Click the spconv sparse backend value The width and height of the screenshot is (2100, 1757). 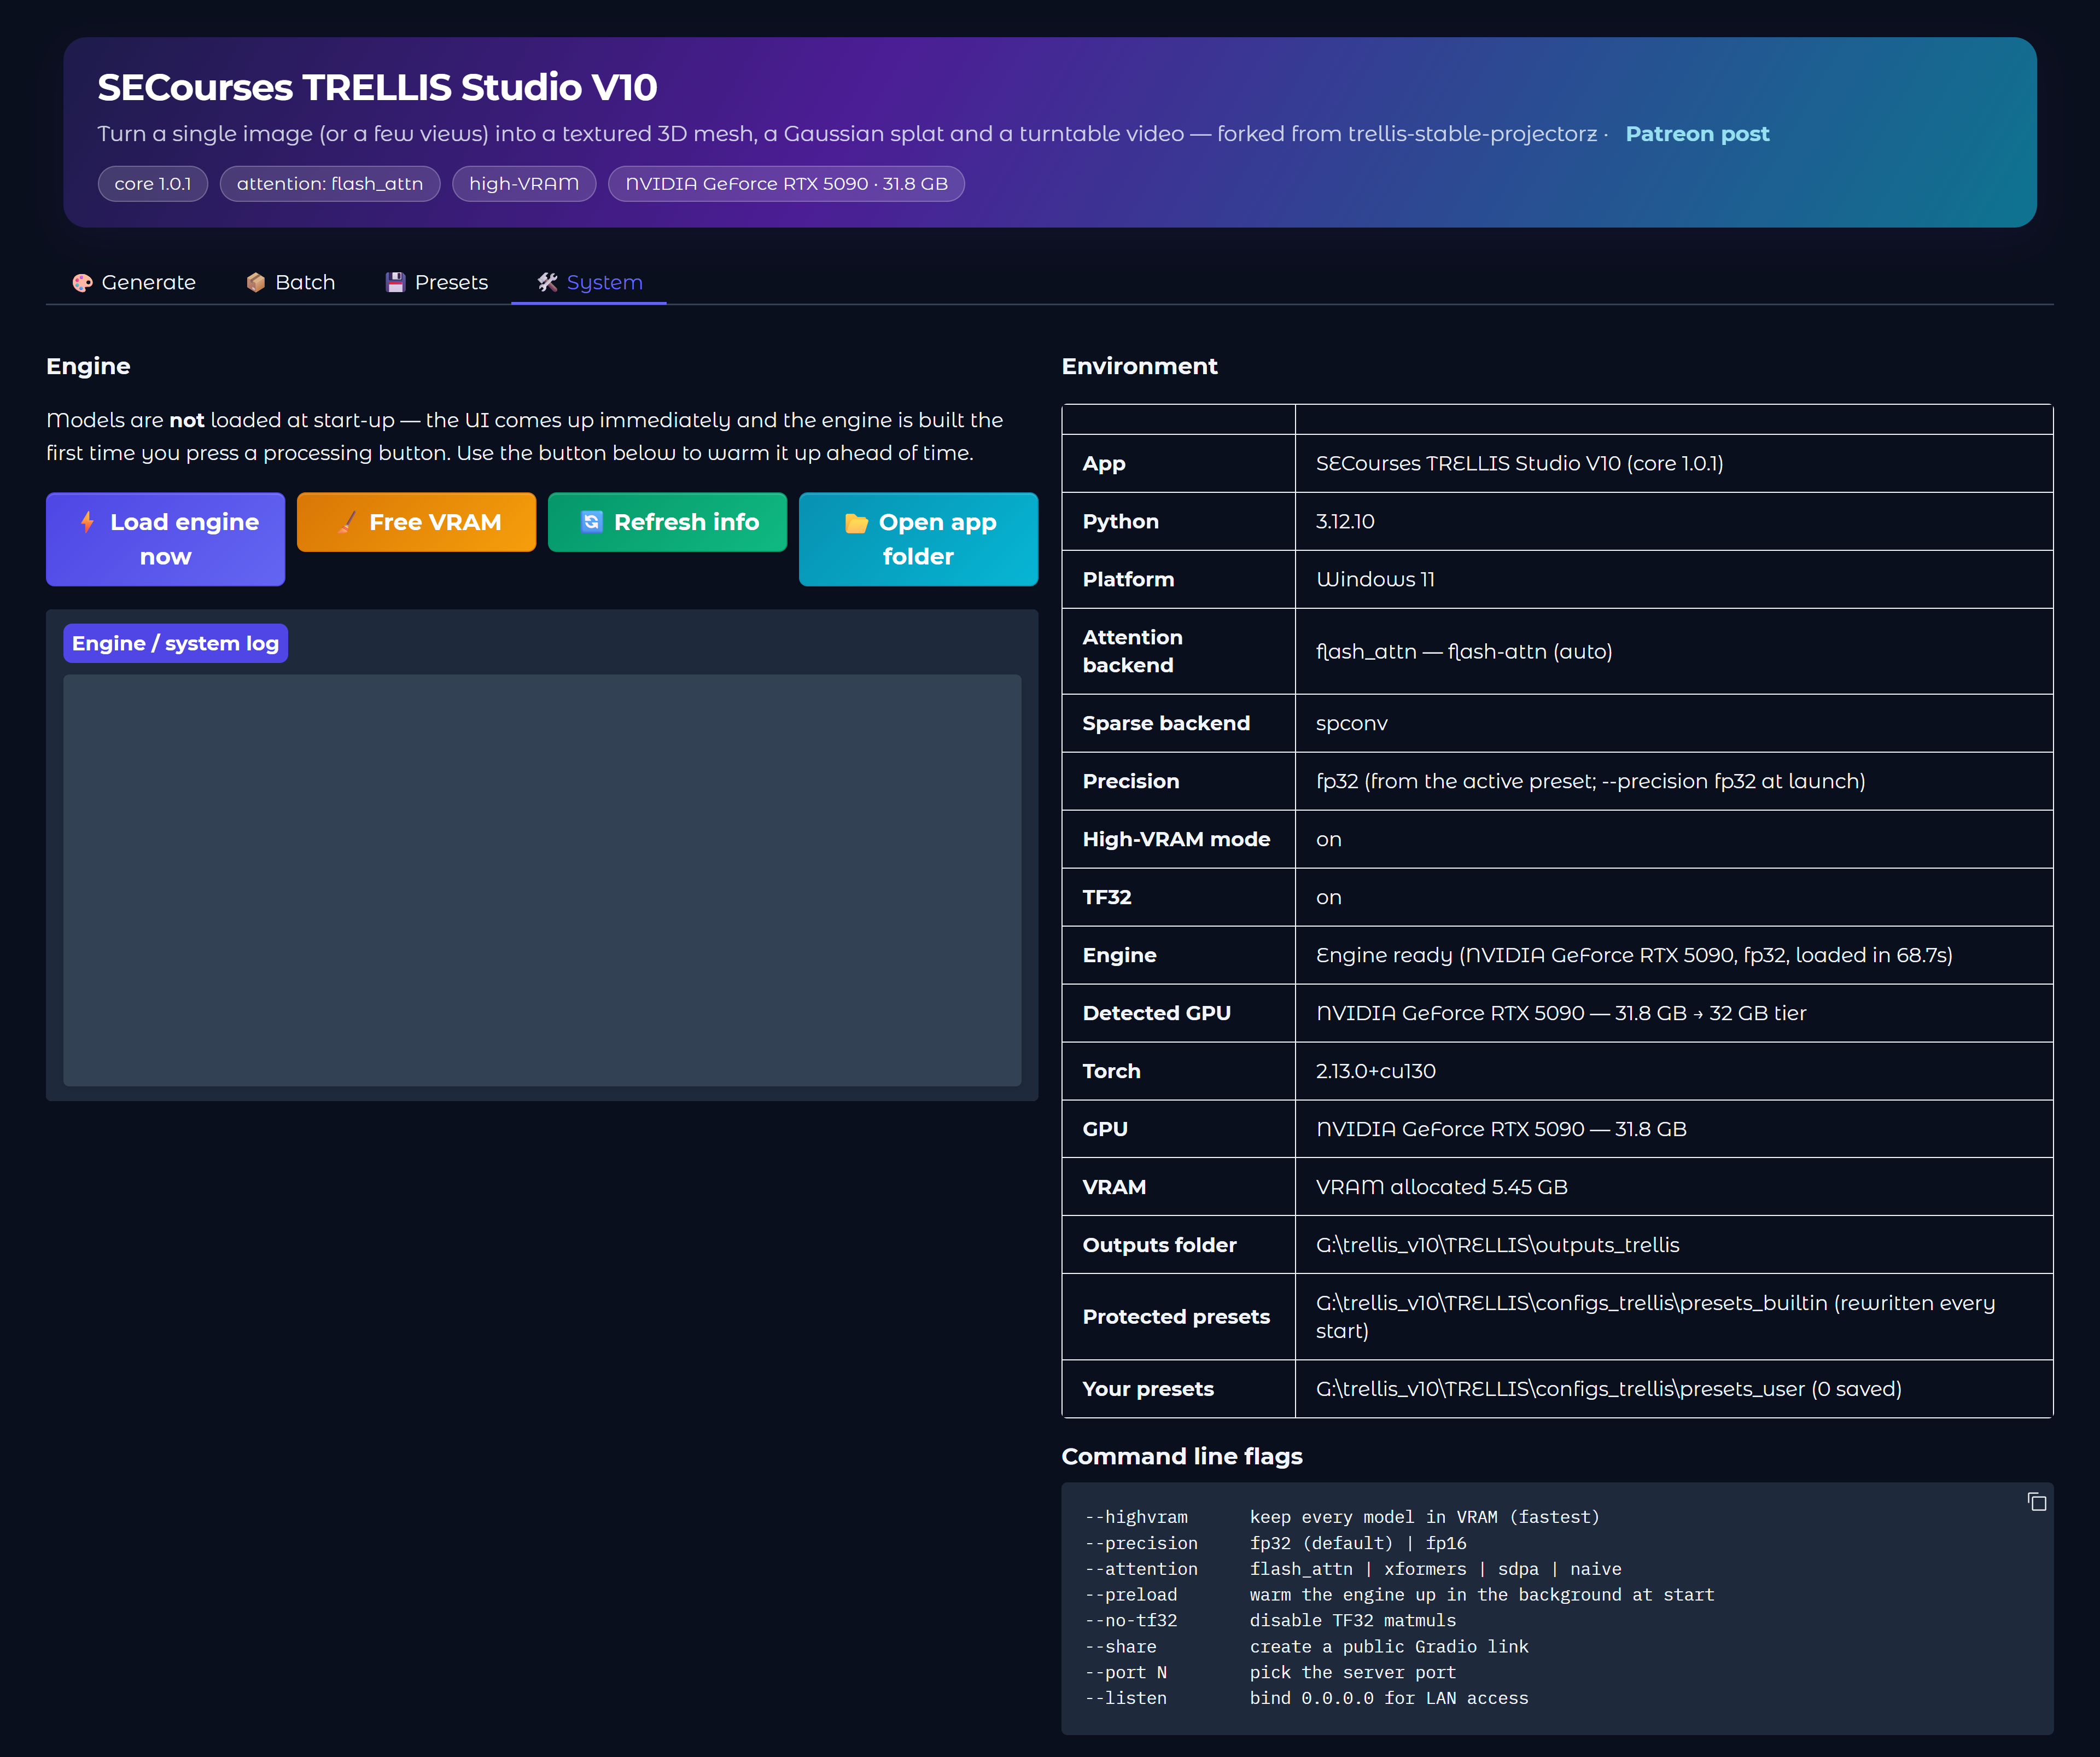click(x=1352, y=724)
